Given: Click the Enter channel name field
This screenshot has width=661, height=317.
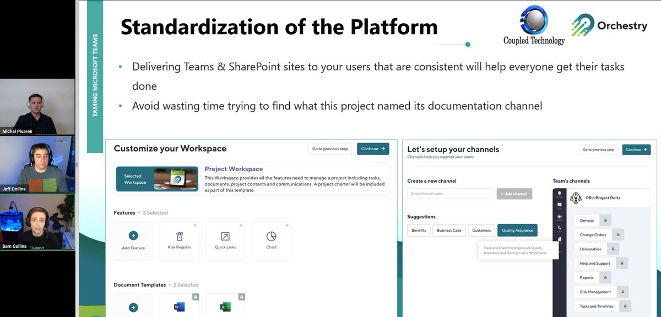Looking at the screenshot, I should pyautogui.click(x=449, y=194).
